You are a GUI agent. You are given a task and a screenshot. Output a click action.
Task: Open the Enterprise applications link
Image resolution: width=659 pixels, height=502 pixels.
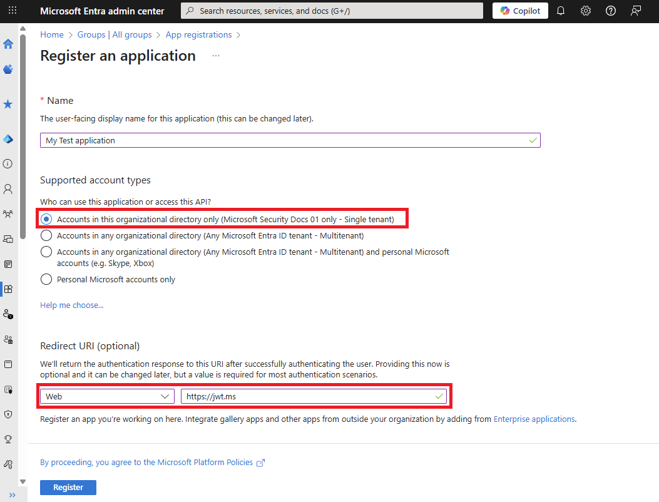pyautogui.click(x=534, y=419)
